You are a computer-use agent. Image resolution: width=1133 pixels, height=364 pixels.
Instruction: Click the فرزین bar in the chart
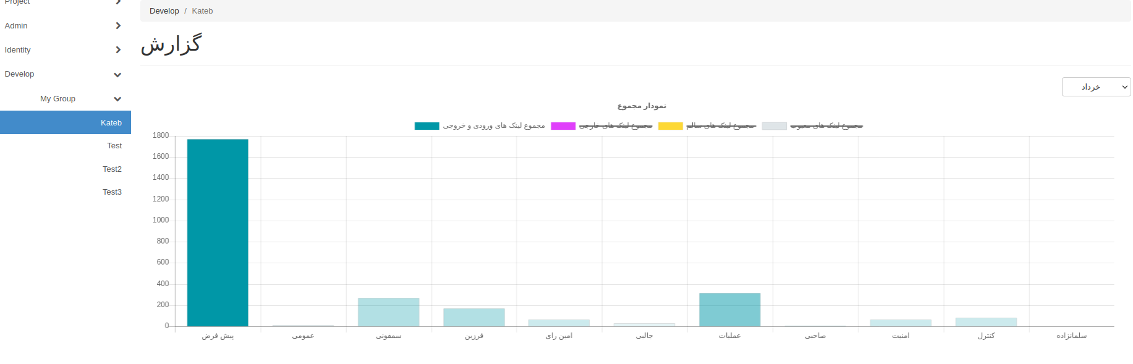(474, 318)
